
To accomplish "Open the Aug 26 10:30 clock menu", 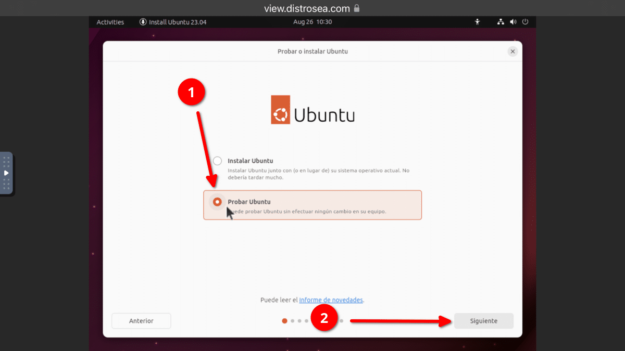I will (x=312, y=22).
